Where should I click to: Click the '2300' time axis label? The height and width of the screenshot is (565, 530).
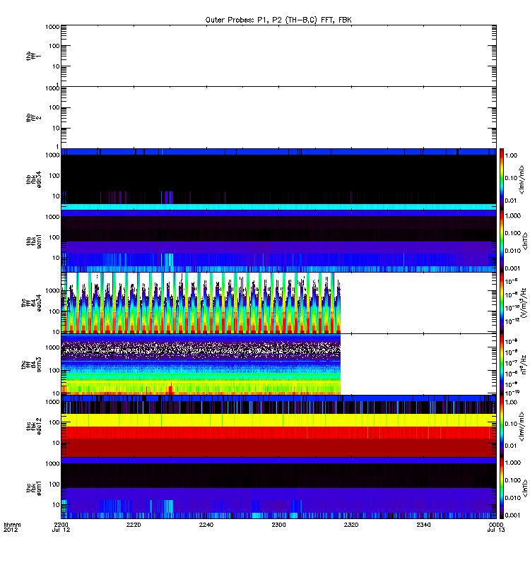coord(278,525)
